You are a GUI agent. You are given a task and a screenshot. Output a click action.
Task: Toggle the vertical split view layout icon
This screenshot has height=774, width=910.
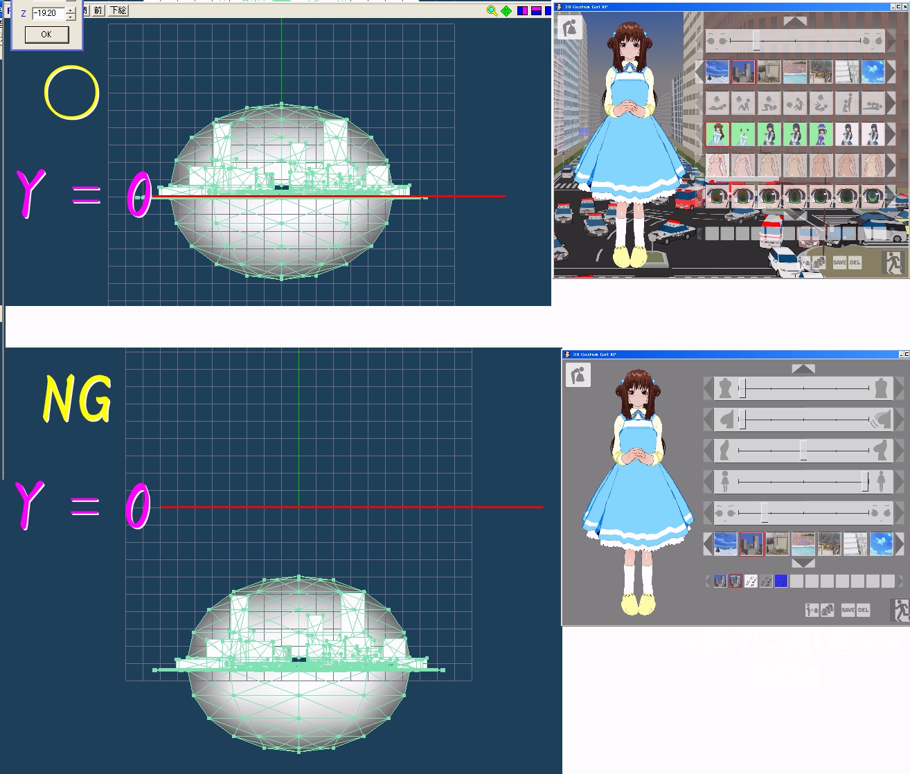tap(523, 10)
